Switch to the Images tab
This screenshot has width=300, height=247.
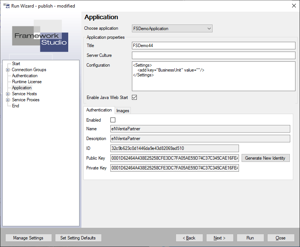[122, 111]
